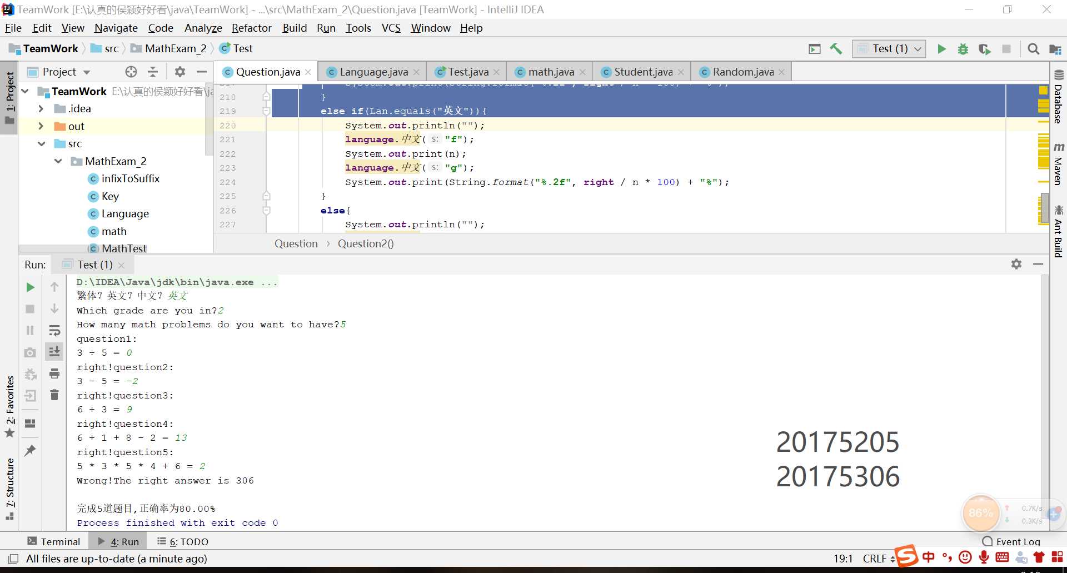
Task: Open the Terminal tool window
Action: [x=54, y=541]
